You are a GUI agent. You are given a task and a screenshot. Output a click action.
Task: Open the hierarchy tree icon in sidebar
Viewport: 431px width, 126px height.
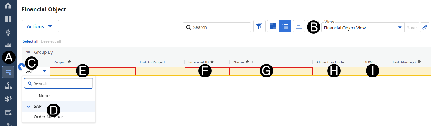point(8,86)
